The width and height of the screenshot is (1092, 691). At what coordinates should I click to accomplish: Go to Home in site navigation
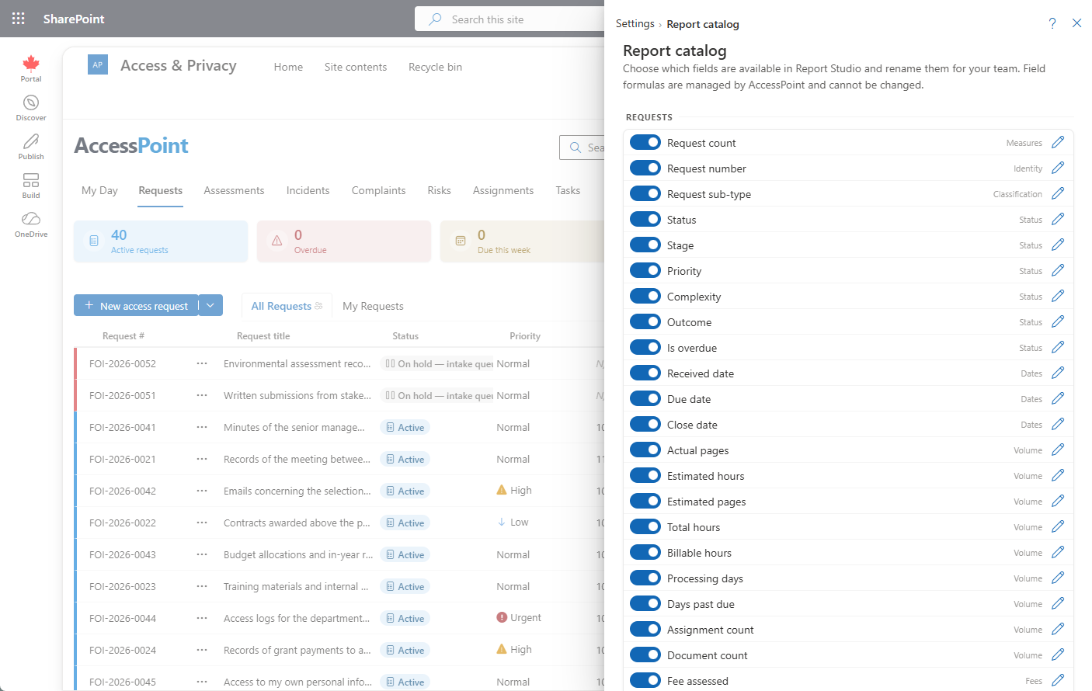[288, 67]
